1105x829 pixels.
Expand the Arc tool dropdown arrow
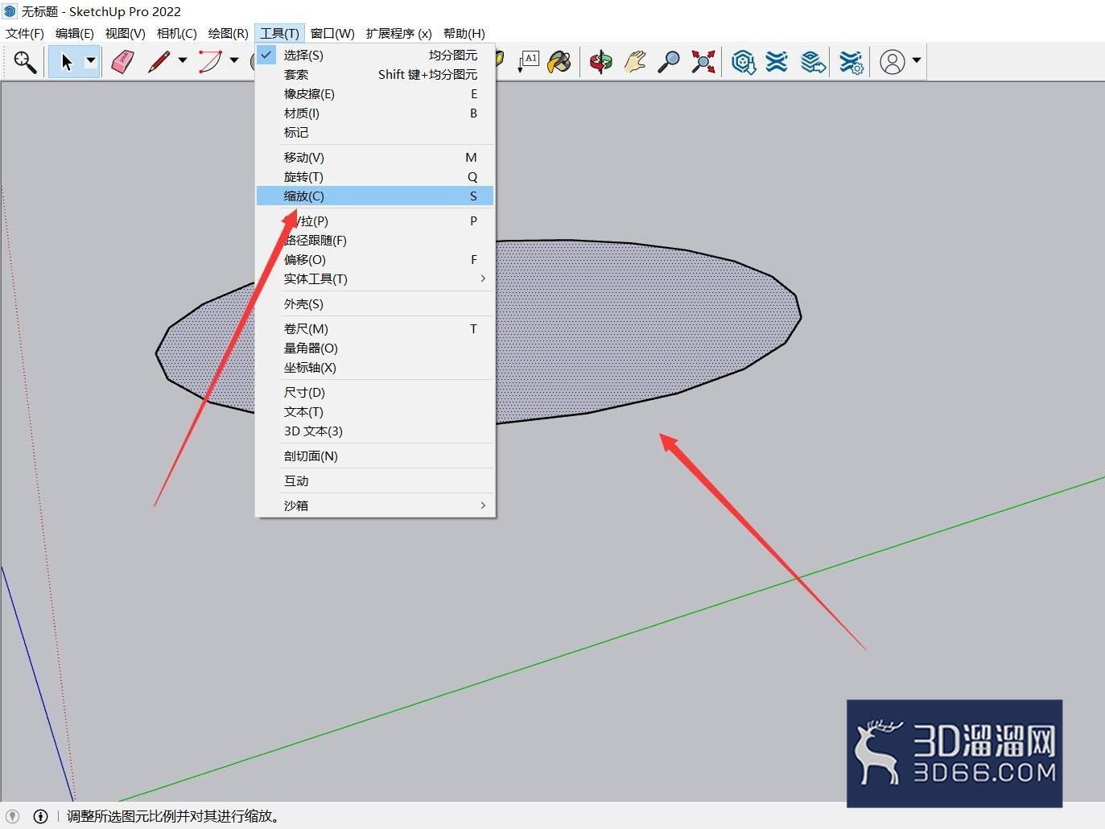coord(234,61)
